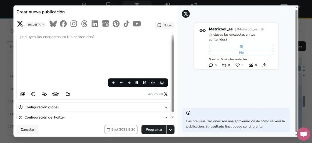Select the Instagram network icon
This screenshot has height=143, width=312.
pyautogui.click(x=74, y=24)
